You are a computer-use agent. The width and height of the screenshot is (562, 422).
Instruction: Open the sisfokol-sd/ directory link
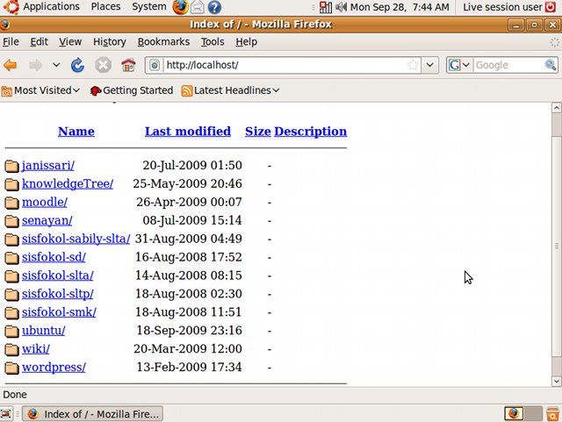click(x=54, y=257)
